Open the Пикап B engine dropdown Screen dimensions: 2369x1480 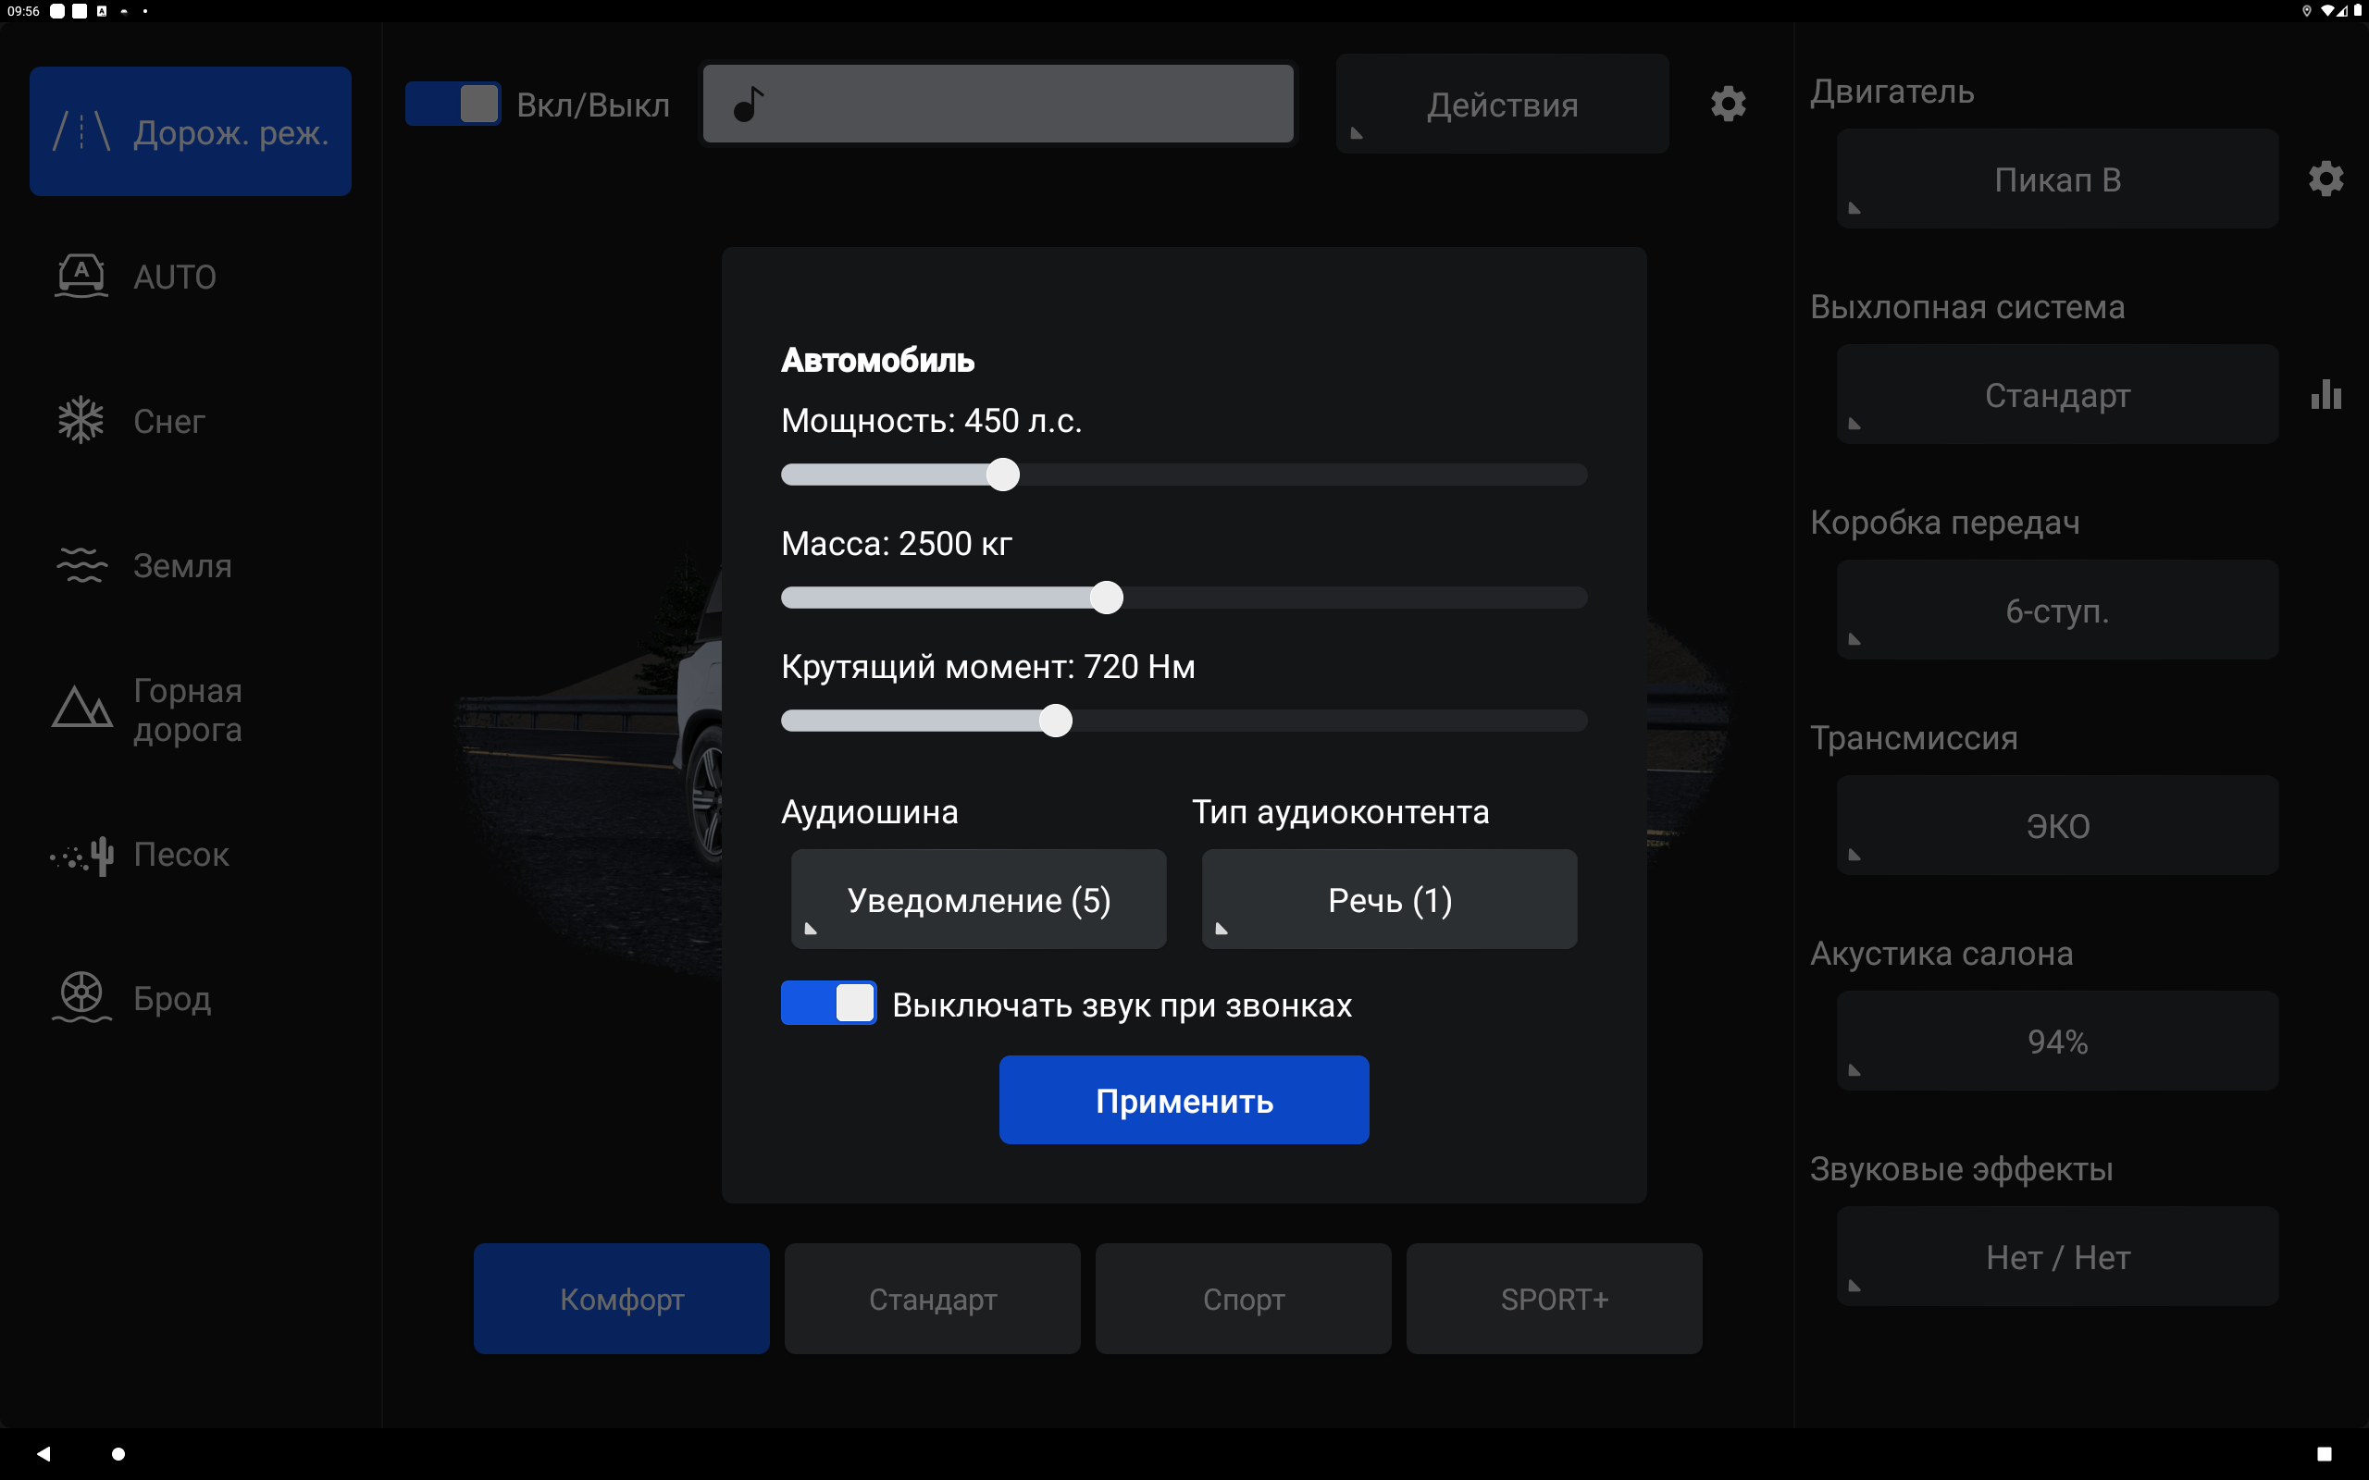point(2057,179)
